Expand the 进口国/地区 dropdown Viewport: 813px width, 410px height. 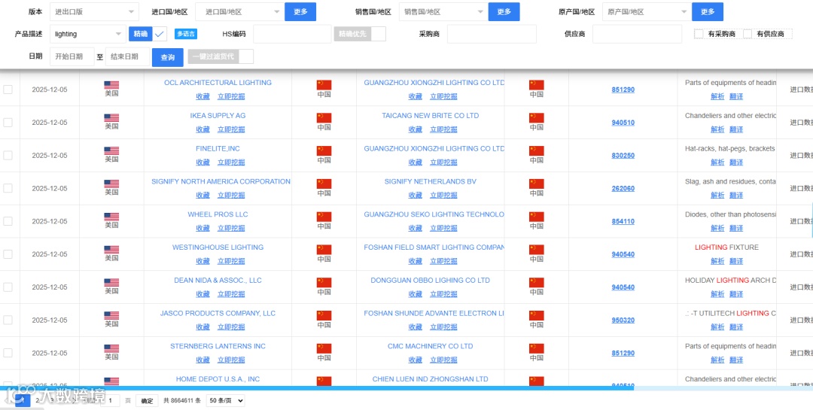point(239,11)
